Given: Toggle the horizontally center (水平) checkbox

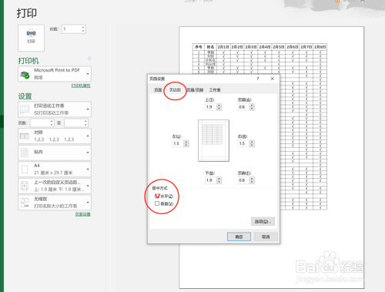Looking at the screenshot, I should 157,196.
